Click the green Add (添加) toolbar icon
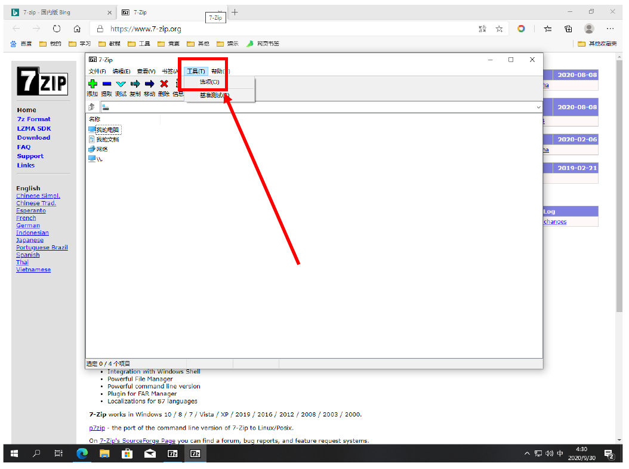The width and height of the screenshot is (629, 469). coord(92,84)
